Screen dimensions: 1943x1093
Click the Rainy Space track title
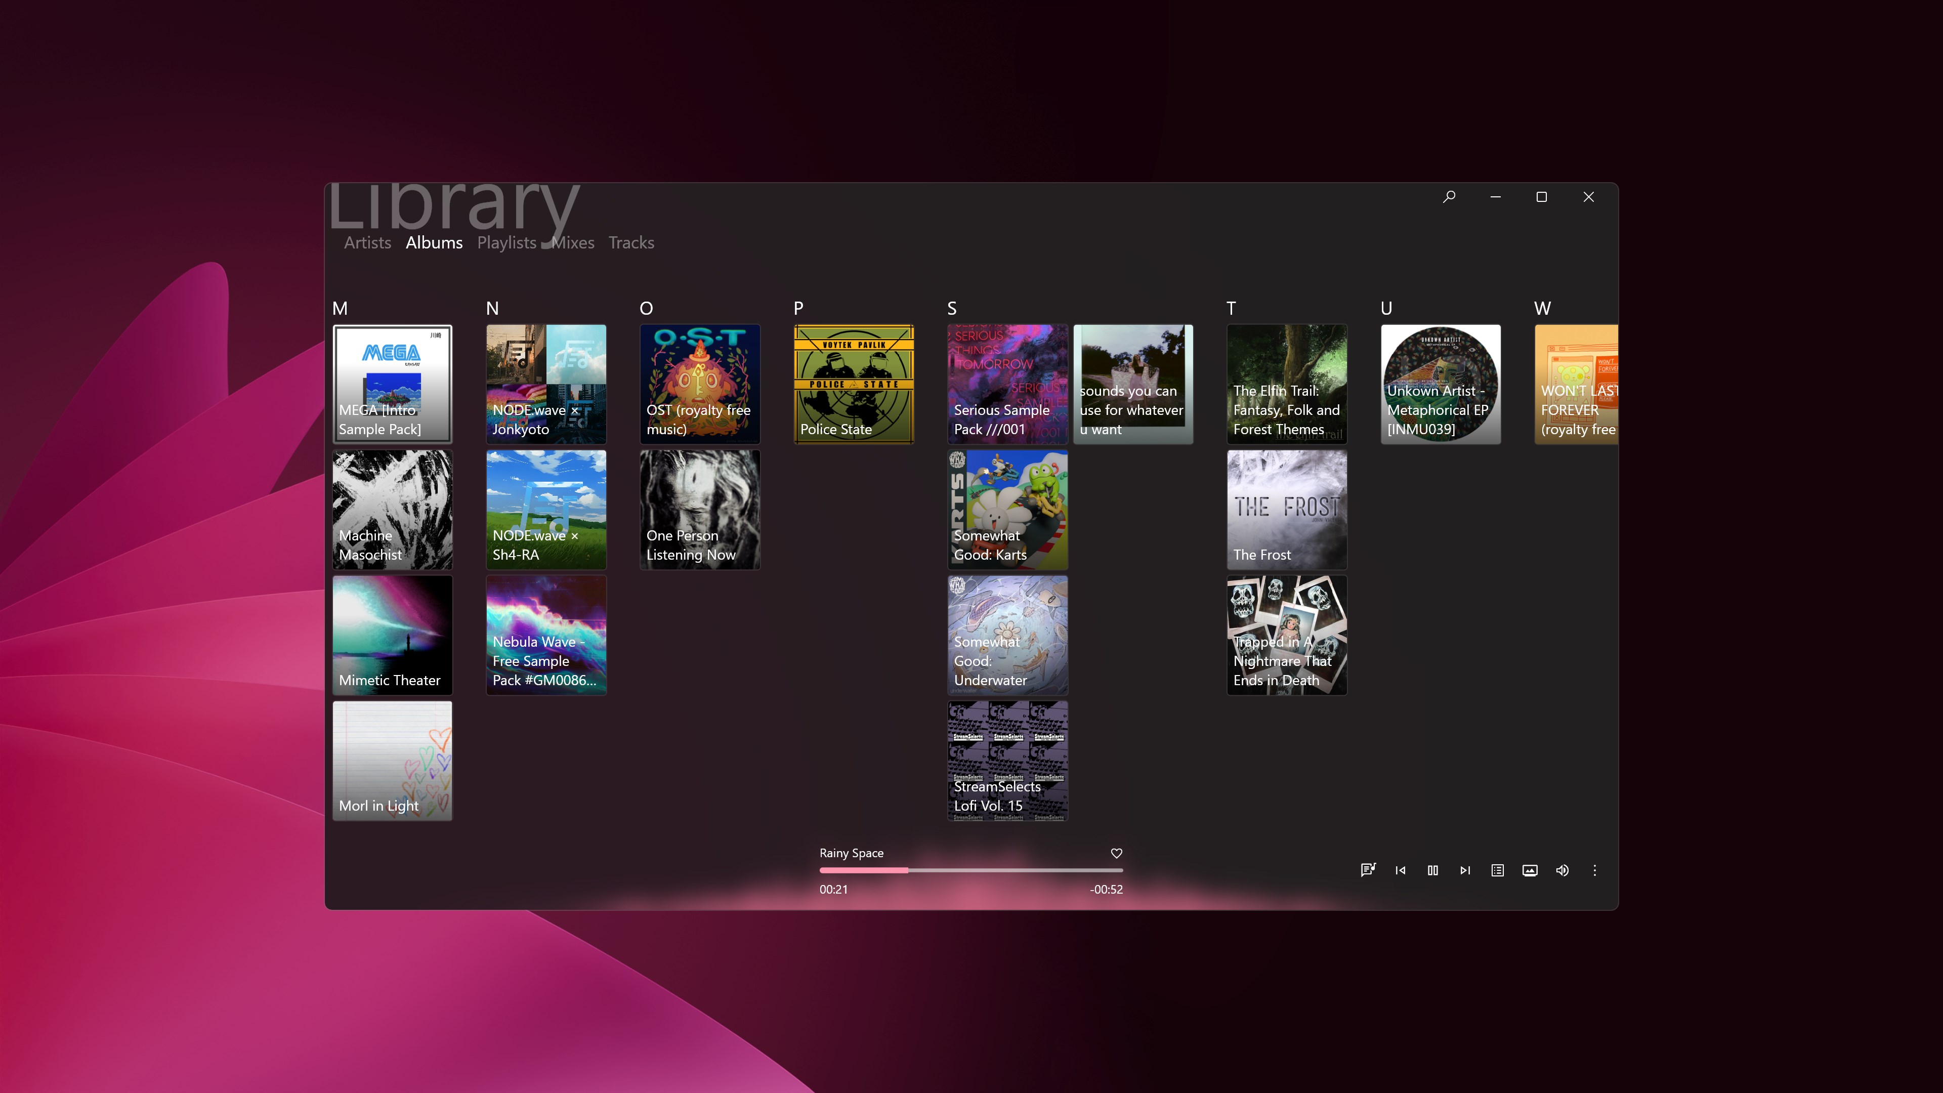852,852
